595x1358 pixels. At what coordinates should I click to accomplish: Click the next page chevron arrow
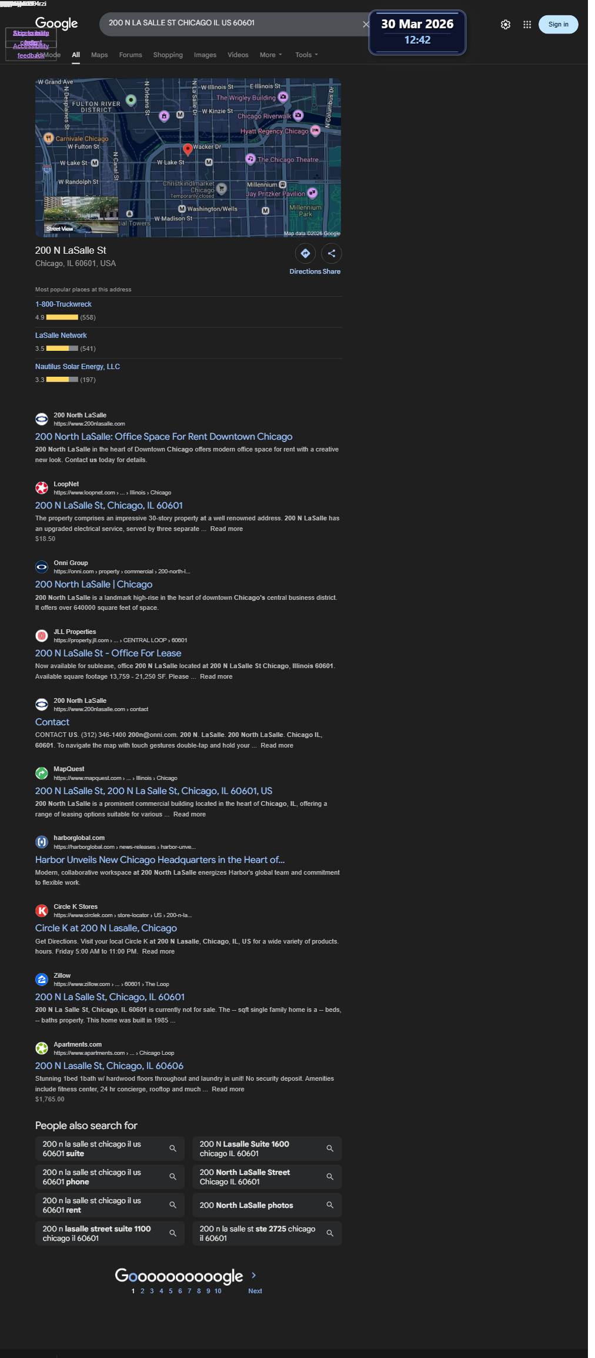click(x=254, y=1275)
